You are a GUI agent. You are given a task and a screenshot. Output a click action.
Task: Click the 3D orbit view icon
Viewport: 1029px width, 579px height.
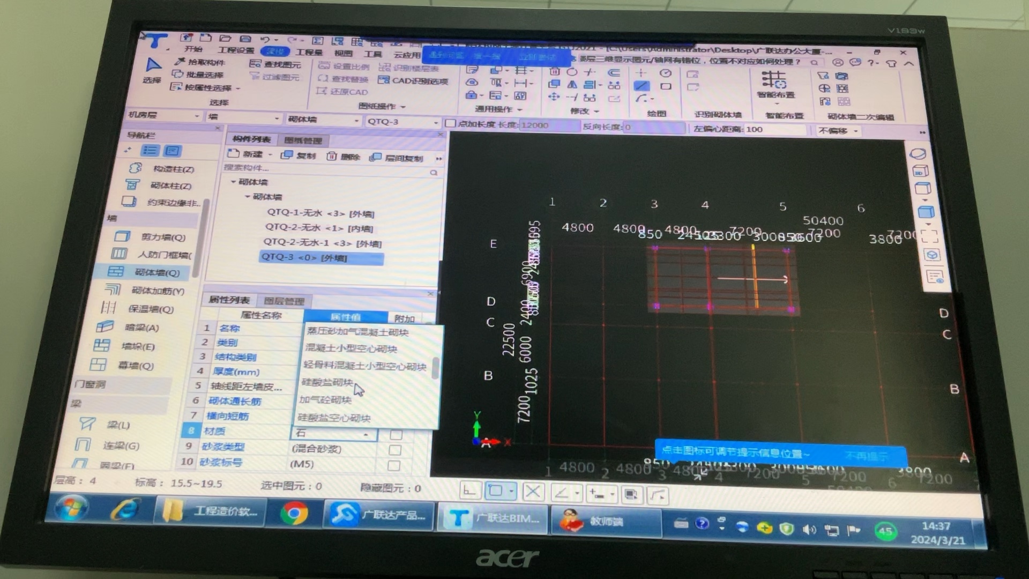pyautogui.click(x=918, y=154)
